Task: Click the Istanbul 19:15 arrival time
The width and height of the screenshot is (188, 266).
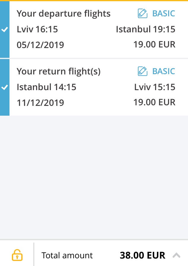Action: coord(145,29)
